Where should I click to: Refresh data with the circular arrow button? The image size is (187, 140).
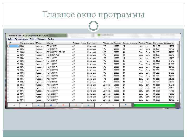tap(126, 105)
